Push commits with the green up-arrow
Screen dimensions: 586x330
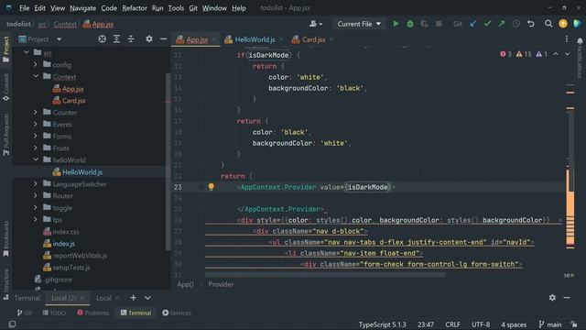[502, 24]
